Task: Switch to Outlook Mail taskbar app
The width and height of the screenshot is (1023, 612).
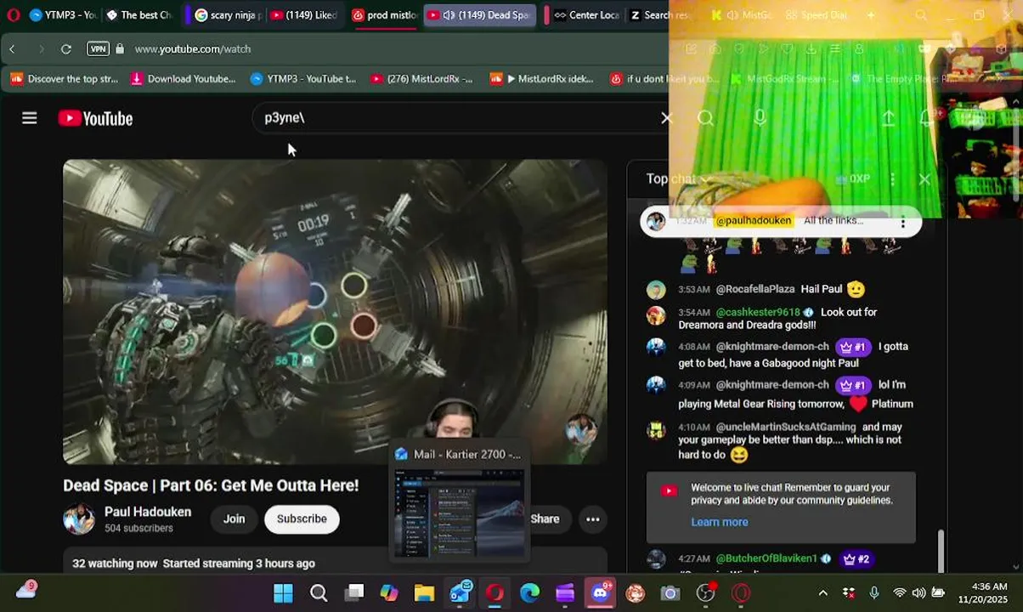Action: point(460,592)
